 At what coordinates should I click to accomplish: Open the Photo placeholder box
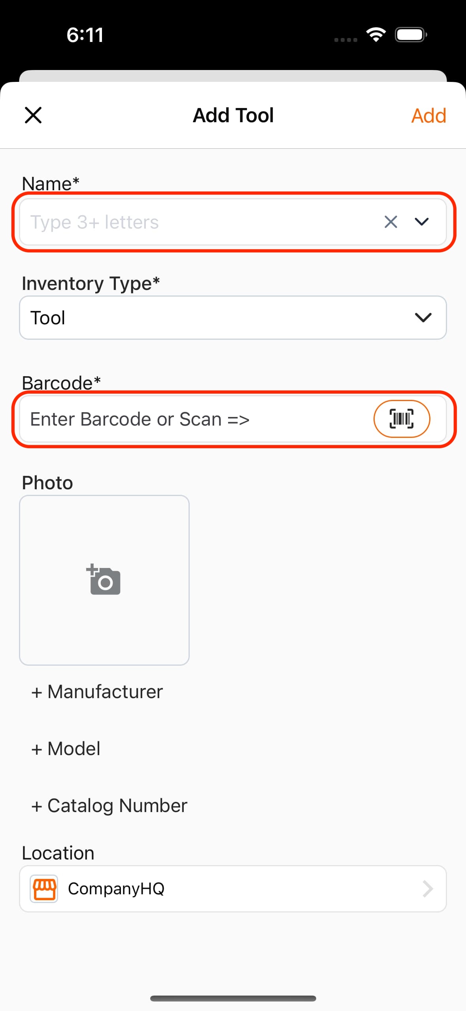[x=104, y=580]
